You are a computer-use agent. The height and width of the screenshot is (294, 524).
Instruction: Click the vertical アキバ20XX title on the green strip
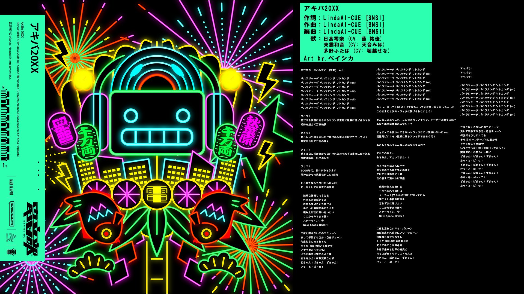pyautogui.click(x=34, y=47)
